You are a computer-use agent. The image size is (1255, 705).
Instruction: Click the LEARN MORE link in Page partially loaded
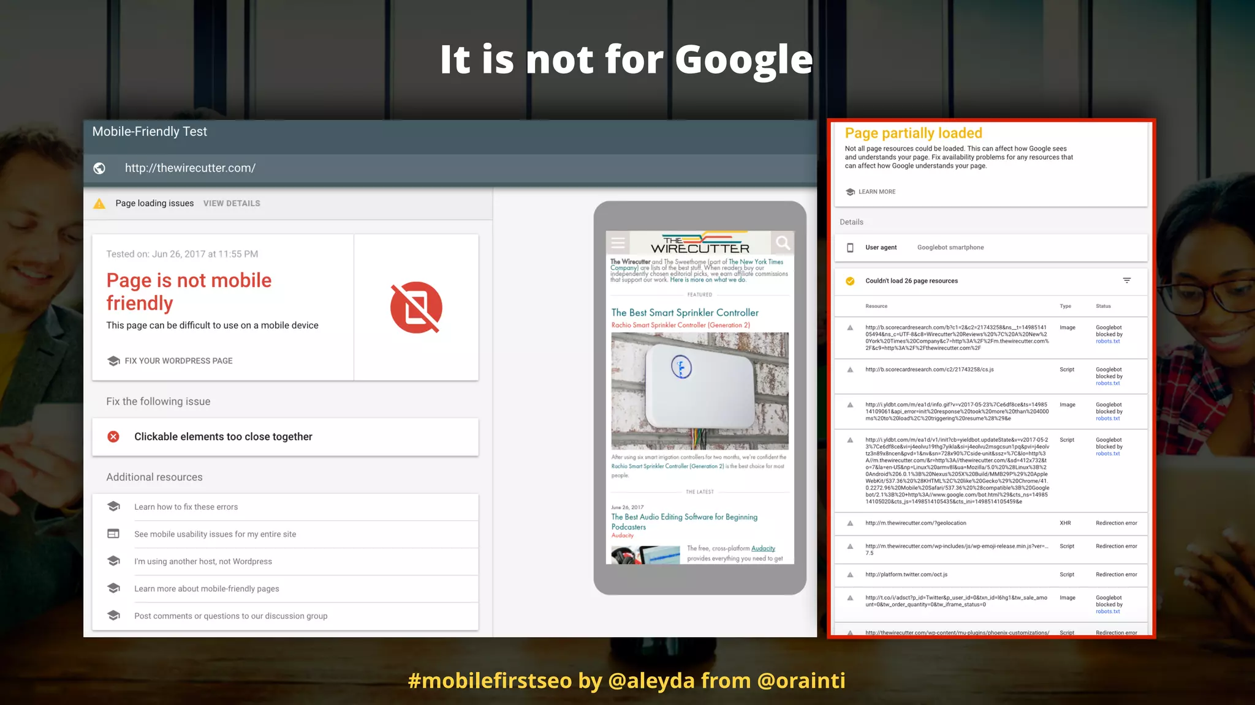click(x=877, y=192)
